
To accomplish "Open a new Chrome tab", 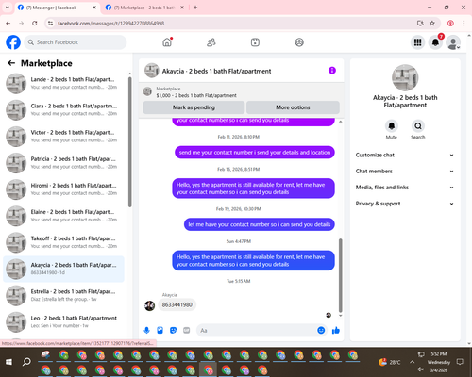I will [195, 8].
